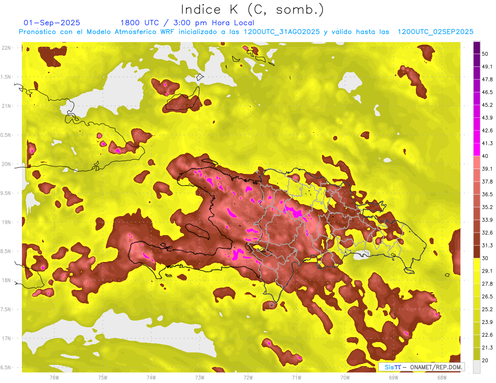Click the "76W" longitude label
The image size is (496, 383).
point(54,377)
